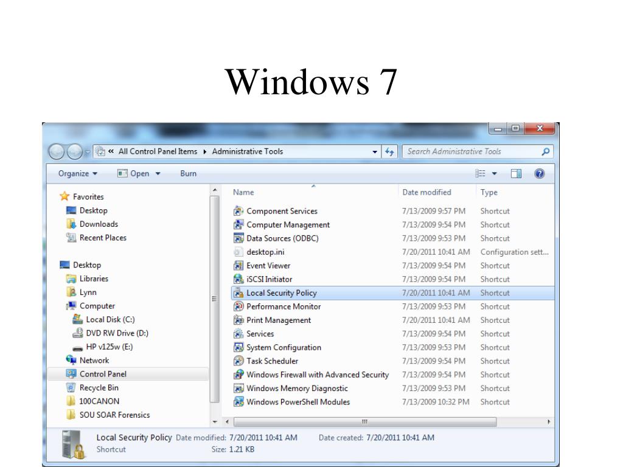Select Downloads in Favorites
623x467 pixels.
coord(99,224)
